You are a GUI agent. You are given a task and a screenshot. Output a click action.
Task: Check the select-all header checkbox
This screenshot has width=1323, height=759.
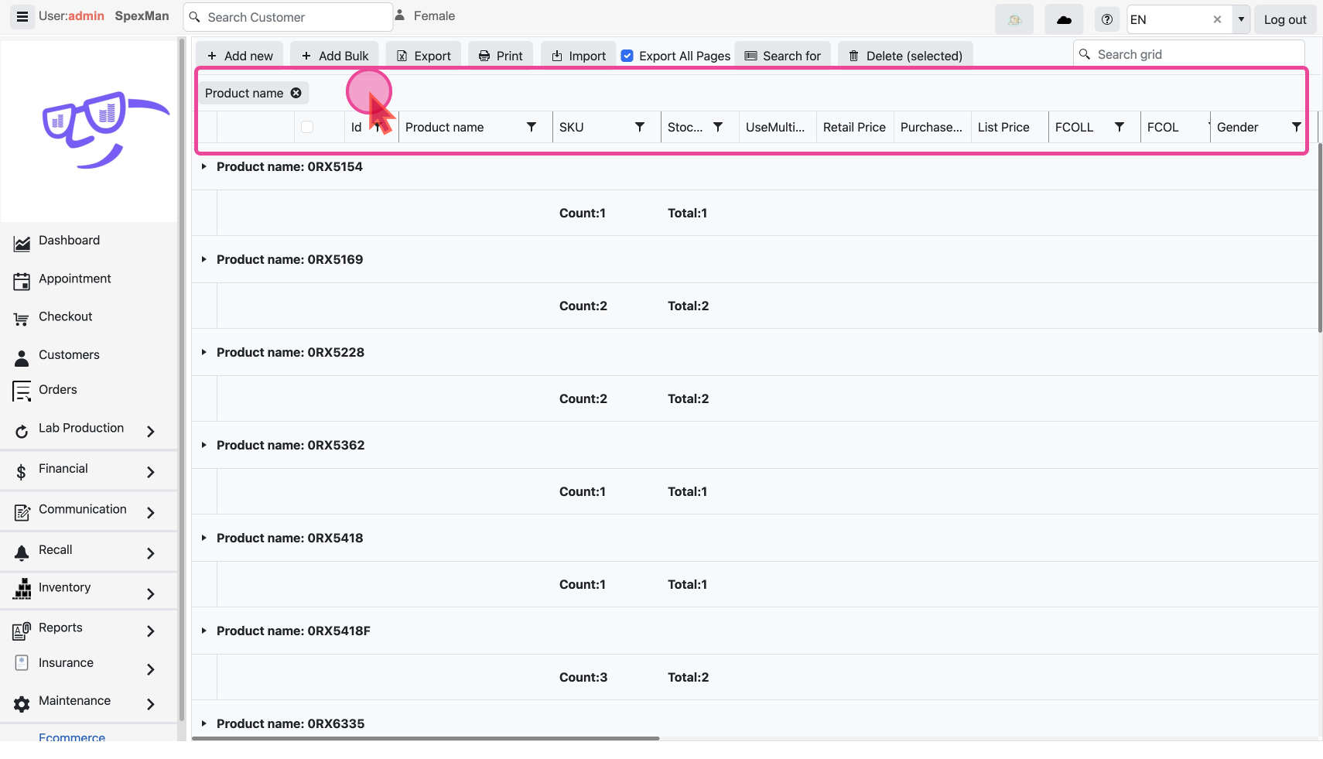[307, 127]
